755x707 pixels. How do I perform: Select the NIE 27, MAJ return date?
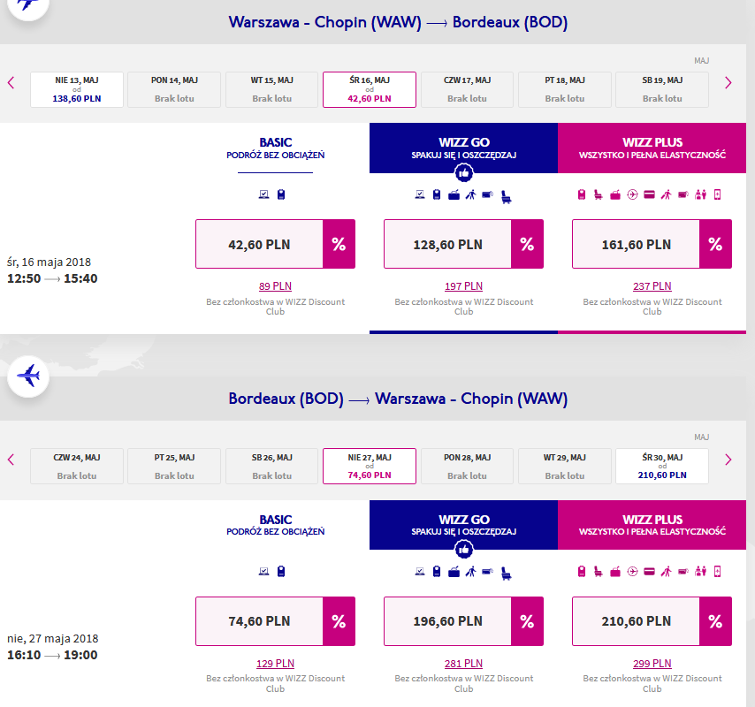[x=370, y=466]
